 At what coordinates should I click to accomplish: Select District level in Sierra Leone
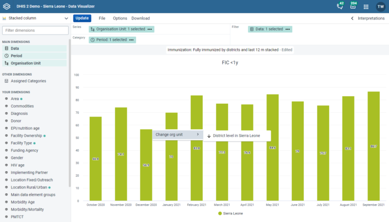(x=237, y=136)
